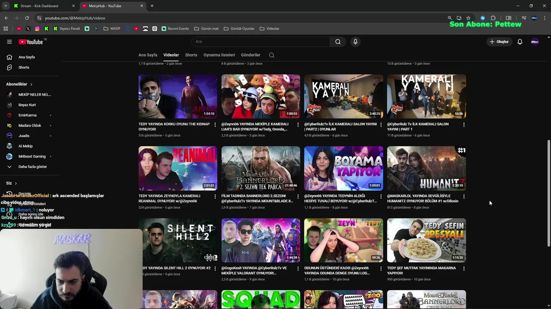
Task: Bookmark this page with the star icon
Action: 468,18
